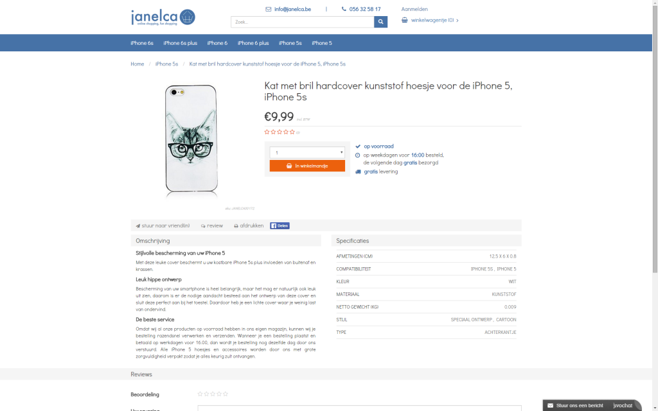658x411 pixels.
Task: Select iPhone 6 plus in navigation
Action: 253,43
